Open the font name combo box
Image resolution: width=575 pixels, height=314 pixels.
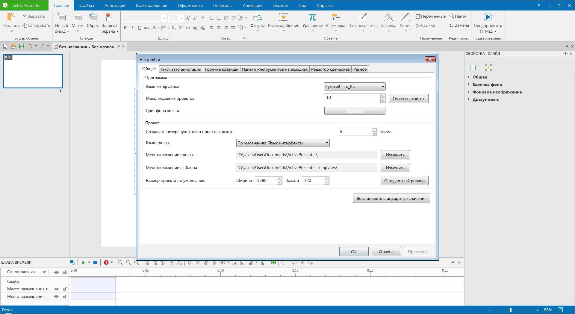coord(144,18)
